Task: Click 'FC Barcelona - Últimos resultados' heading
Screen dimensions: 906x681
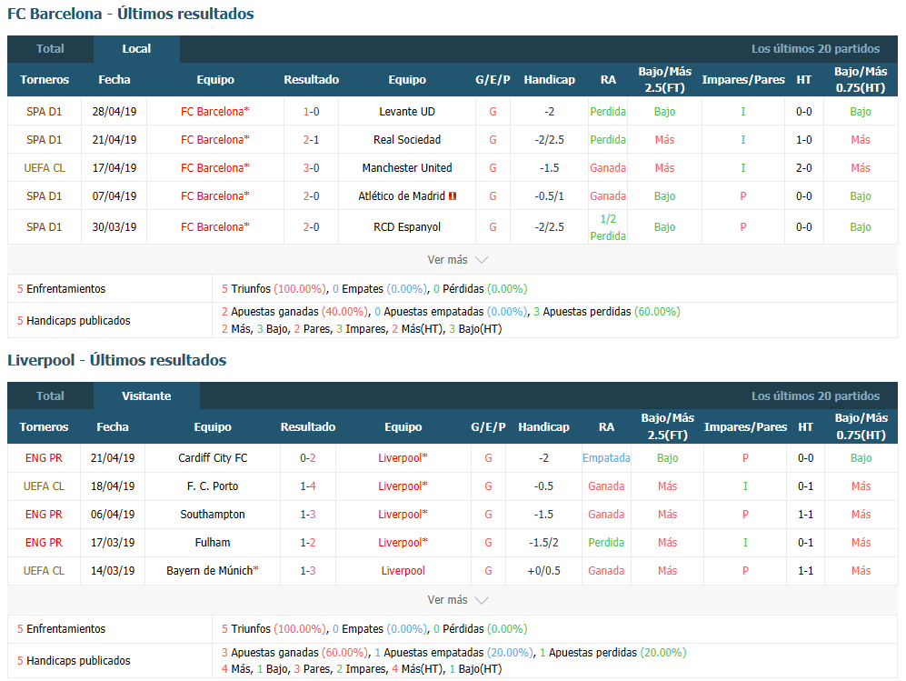Action: (x=131, y=14)
